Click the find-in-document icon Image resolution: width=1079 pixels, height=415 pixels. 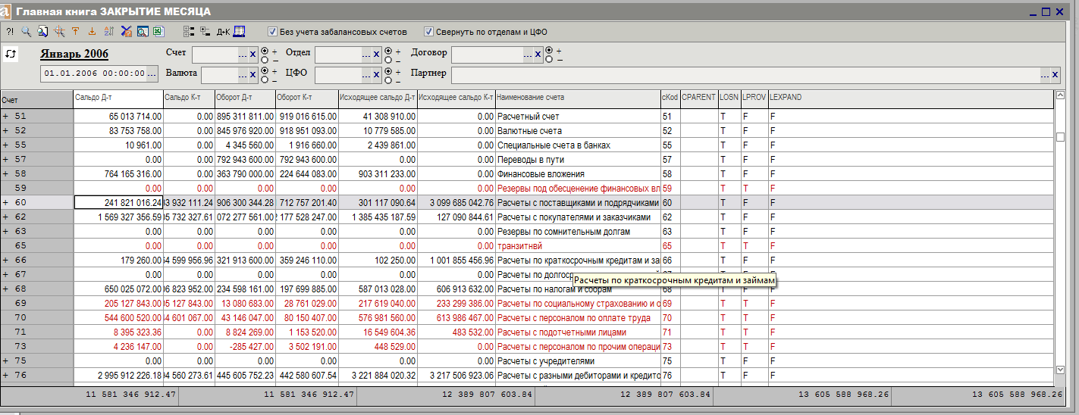[x=42, y=32]
